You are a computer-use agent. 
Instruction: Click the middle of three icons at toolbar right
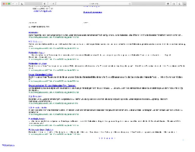(x=174, y=4)
